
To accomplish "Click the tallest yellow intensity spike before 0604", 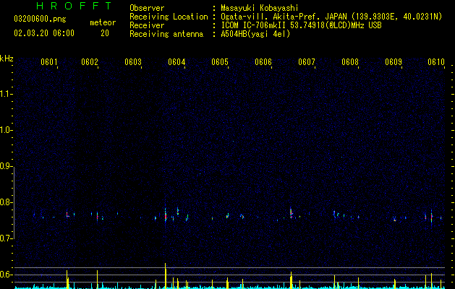I will point(166,275).
